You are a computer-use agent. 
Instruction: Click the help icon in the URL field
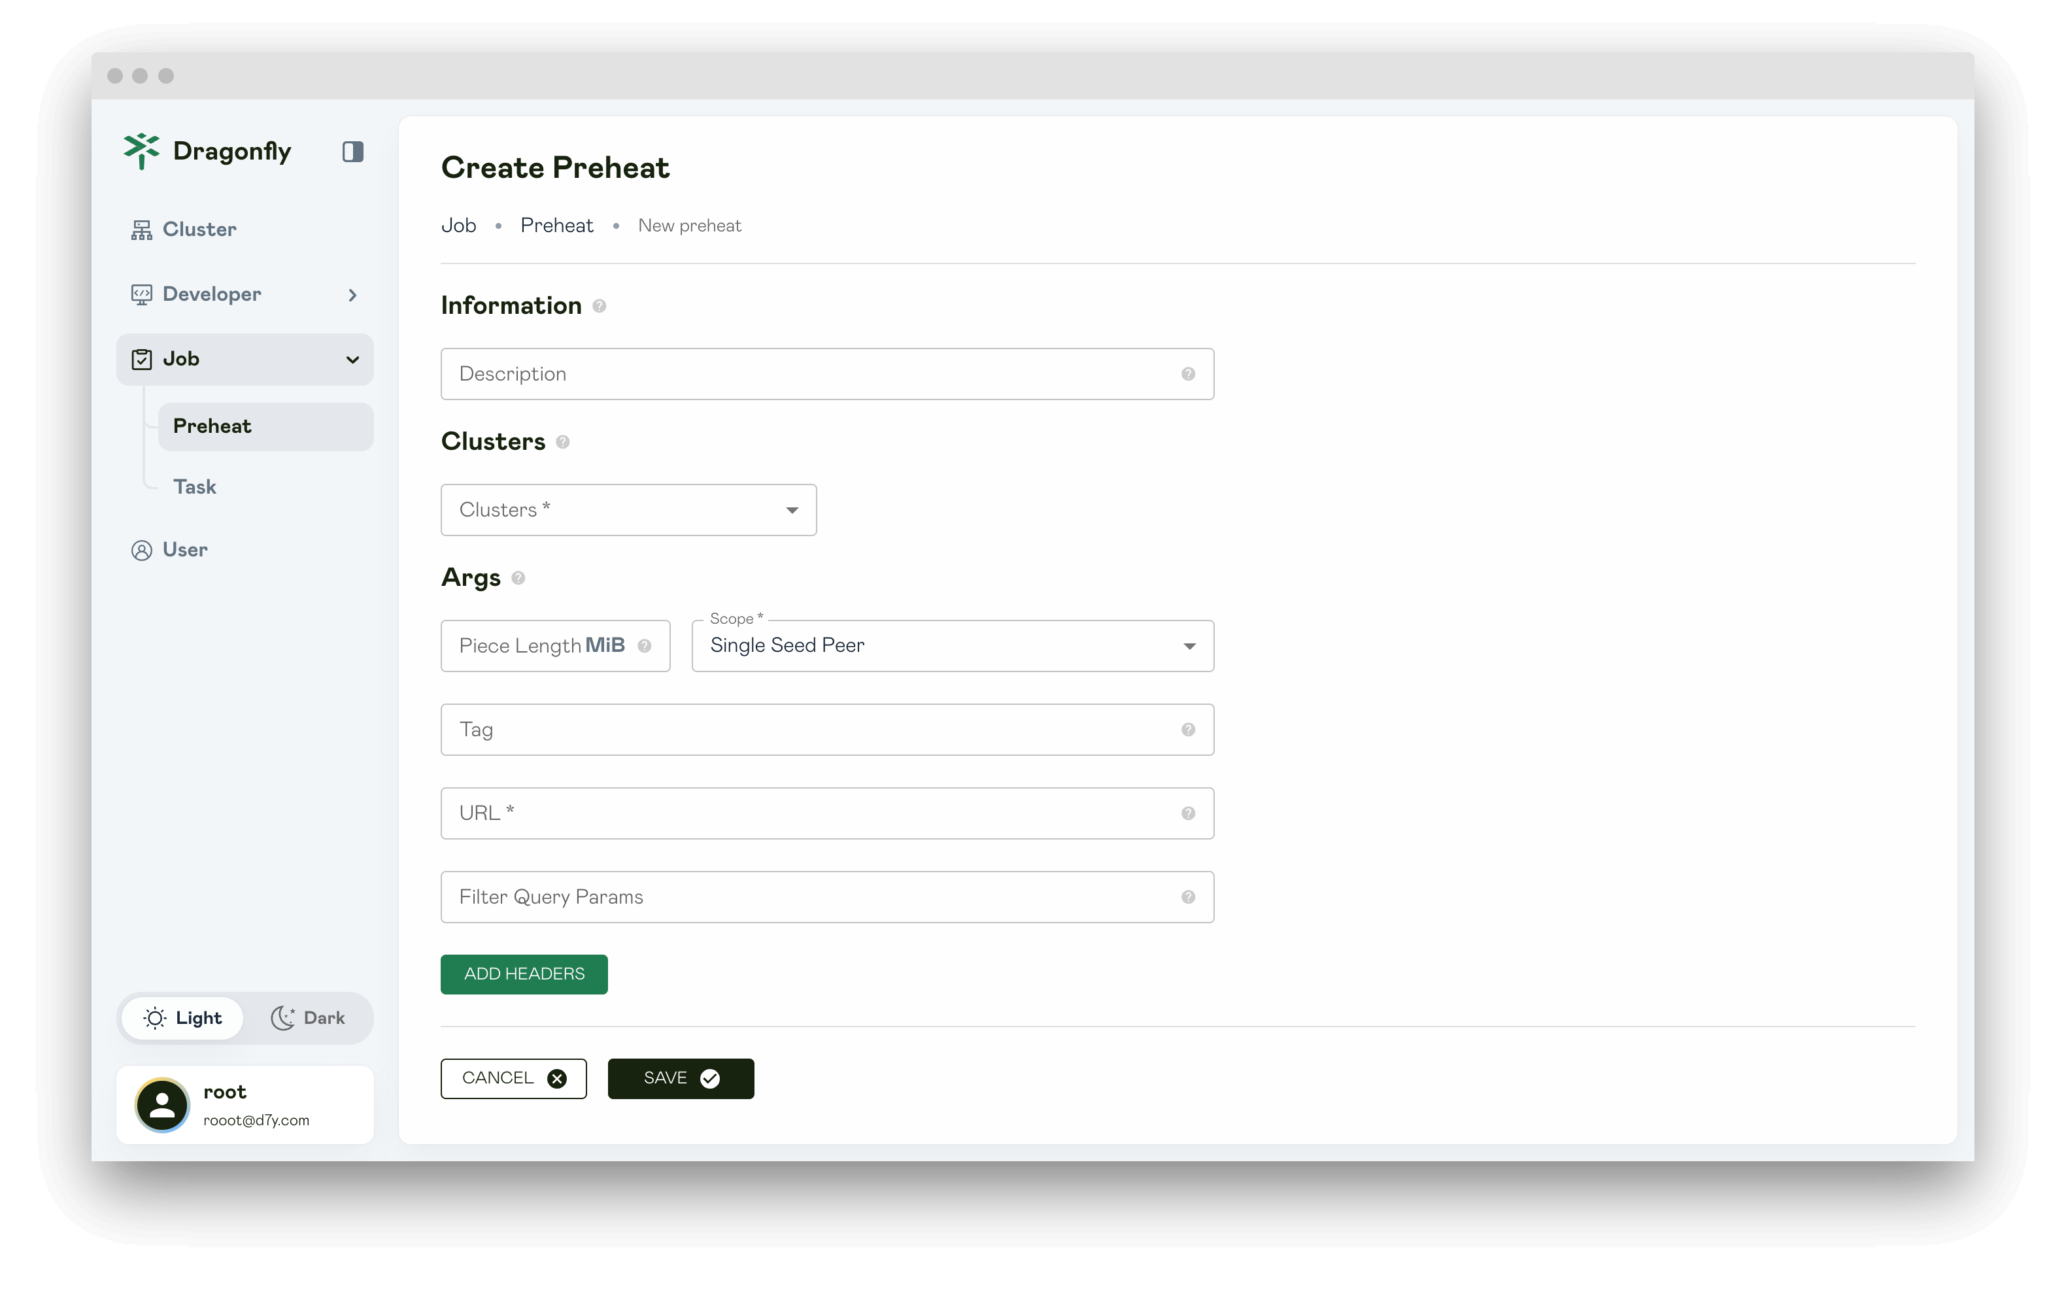pos(1188,813)
